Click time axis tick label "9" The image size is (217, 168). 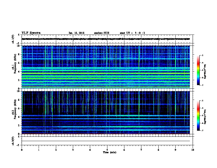coord(175,150)
